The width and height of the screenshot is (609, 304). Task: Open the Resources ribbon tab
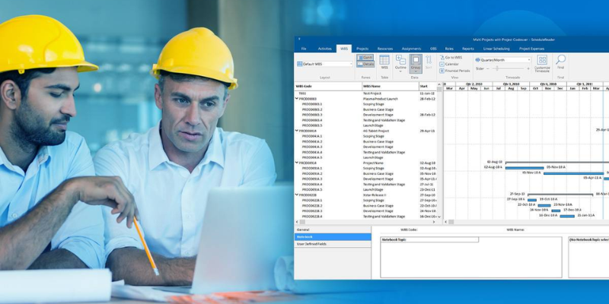click(385, 48)
